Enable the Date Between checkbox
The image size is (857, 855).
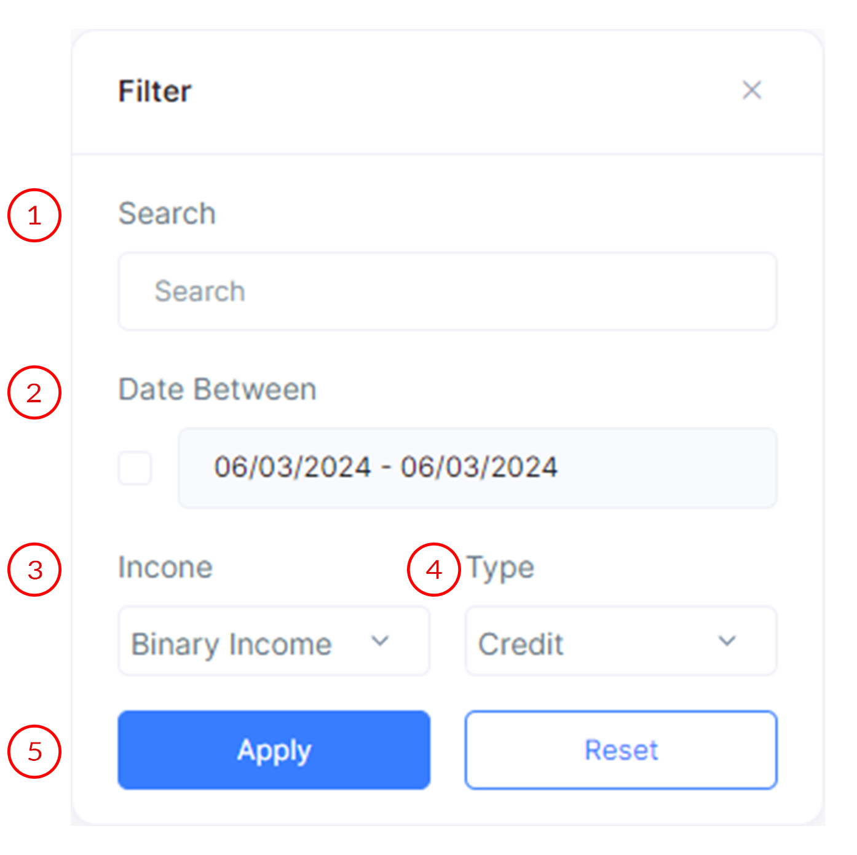[x=135, y=468]
